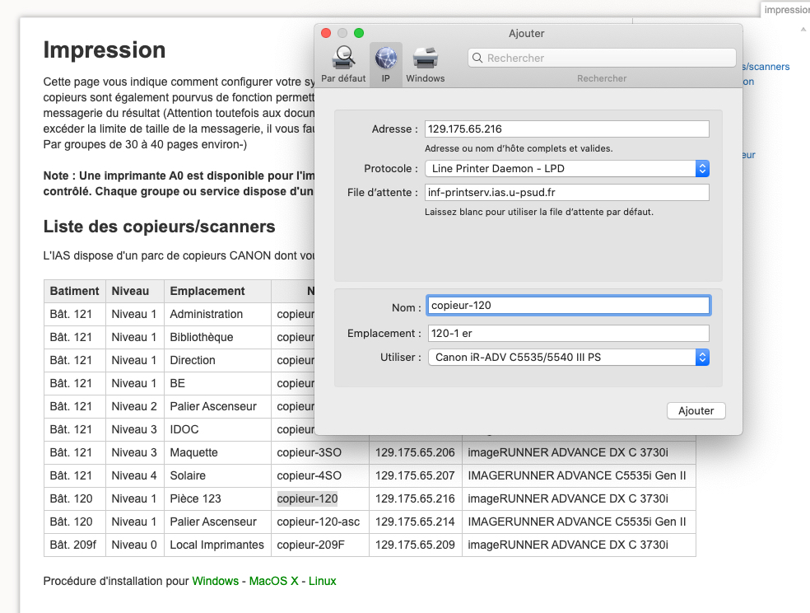The image size is (810, 613).
Task: Click the Ajouter window title text
Action: tap(526, 33)
